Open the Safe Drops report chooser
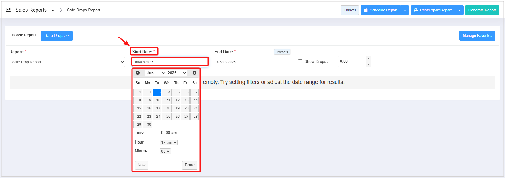 coord(57,36)
